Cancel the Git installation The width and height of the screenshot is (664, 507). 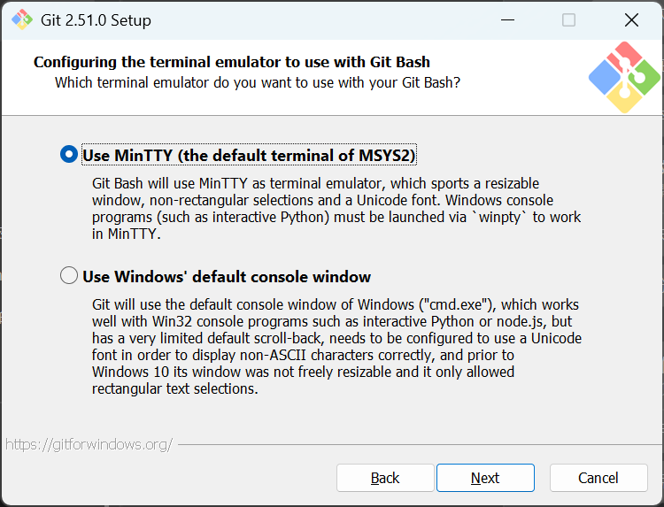598,478
